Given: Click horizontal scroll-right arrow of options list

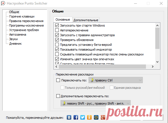Looking at the screenshot, I should pyautogui.click(x=153, y=67).
